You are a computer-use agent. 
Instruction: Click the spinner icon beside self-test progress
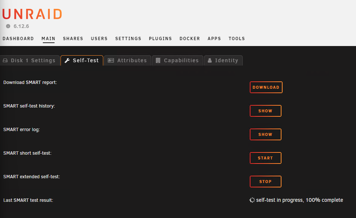tap(252, 200)
